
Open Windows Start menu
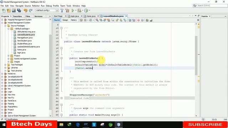pos(4,125)
